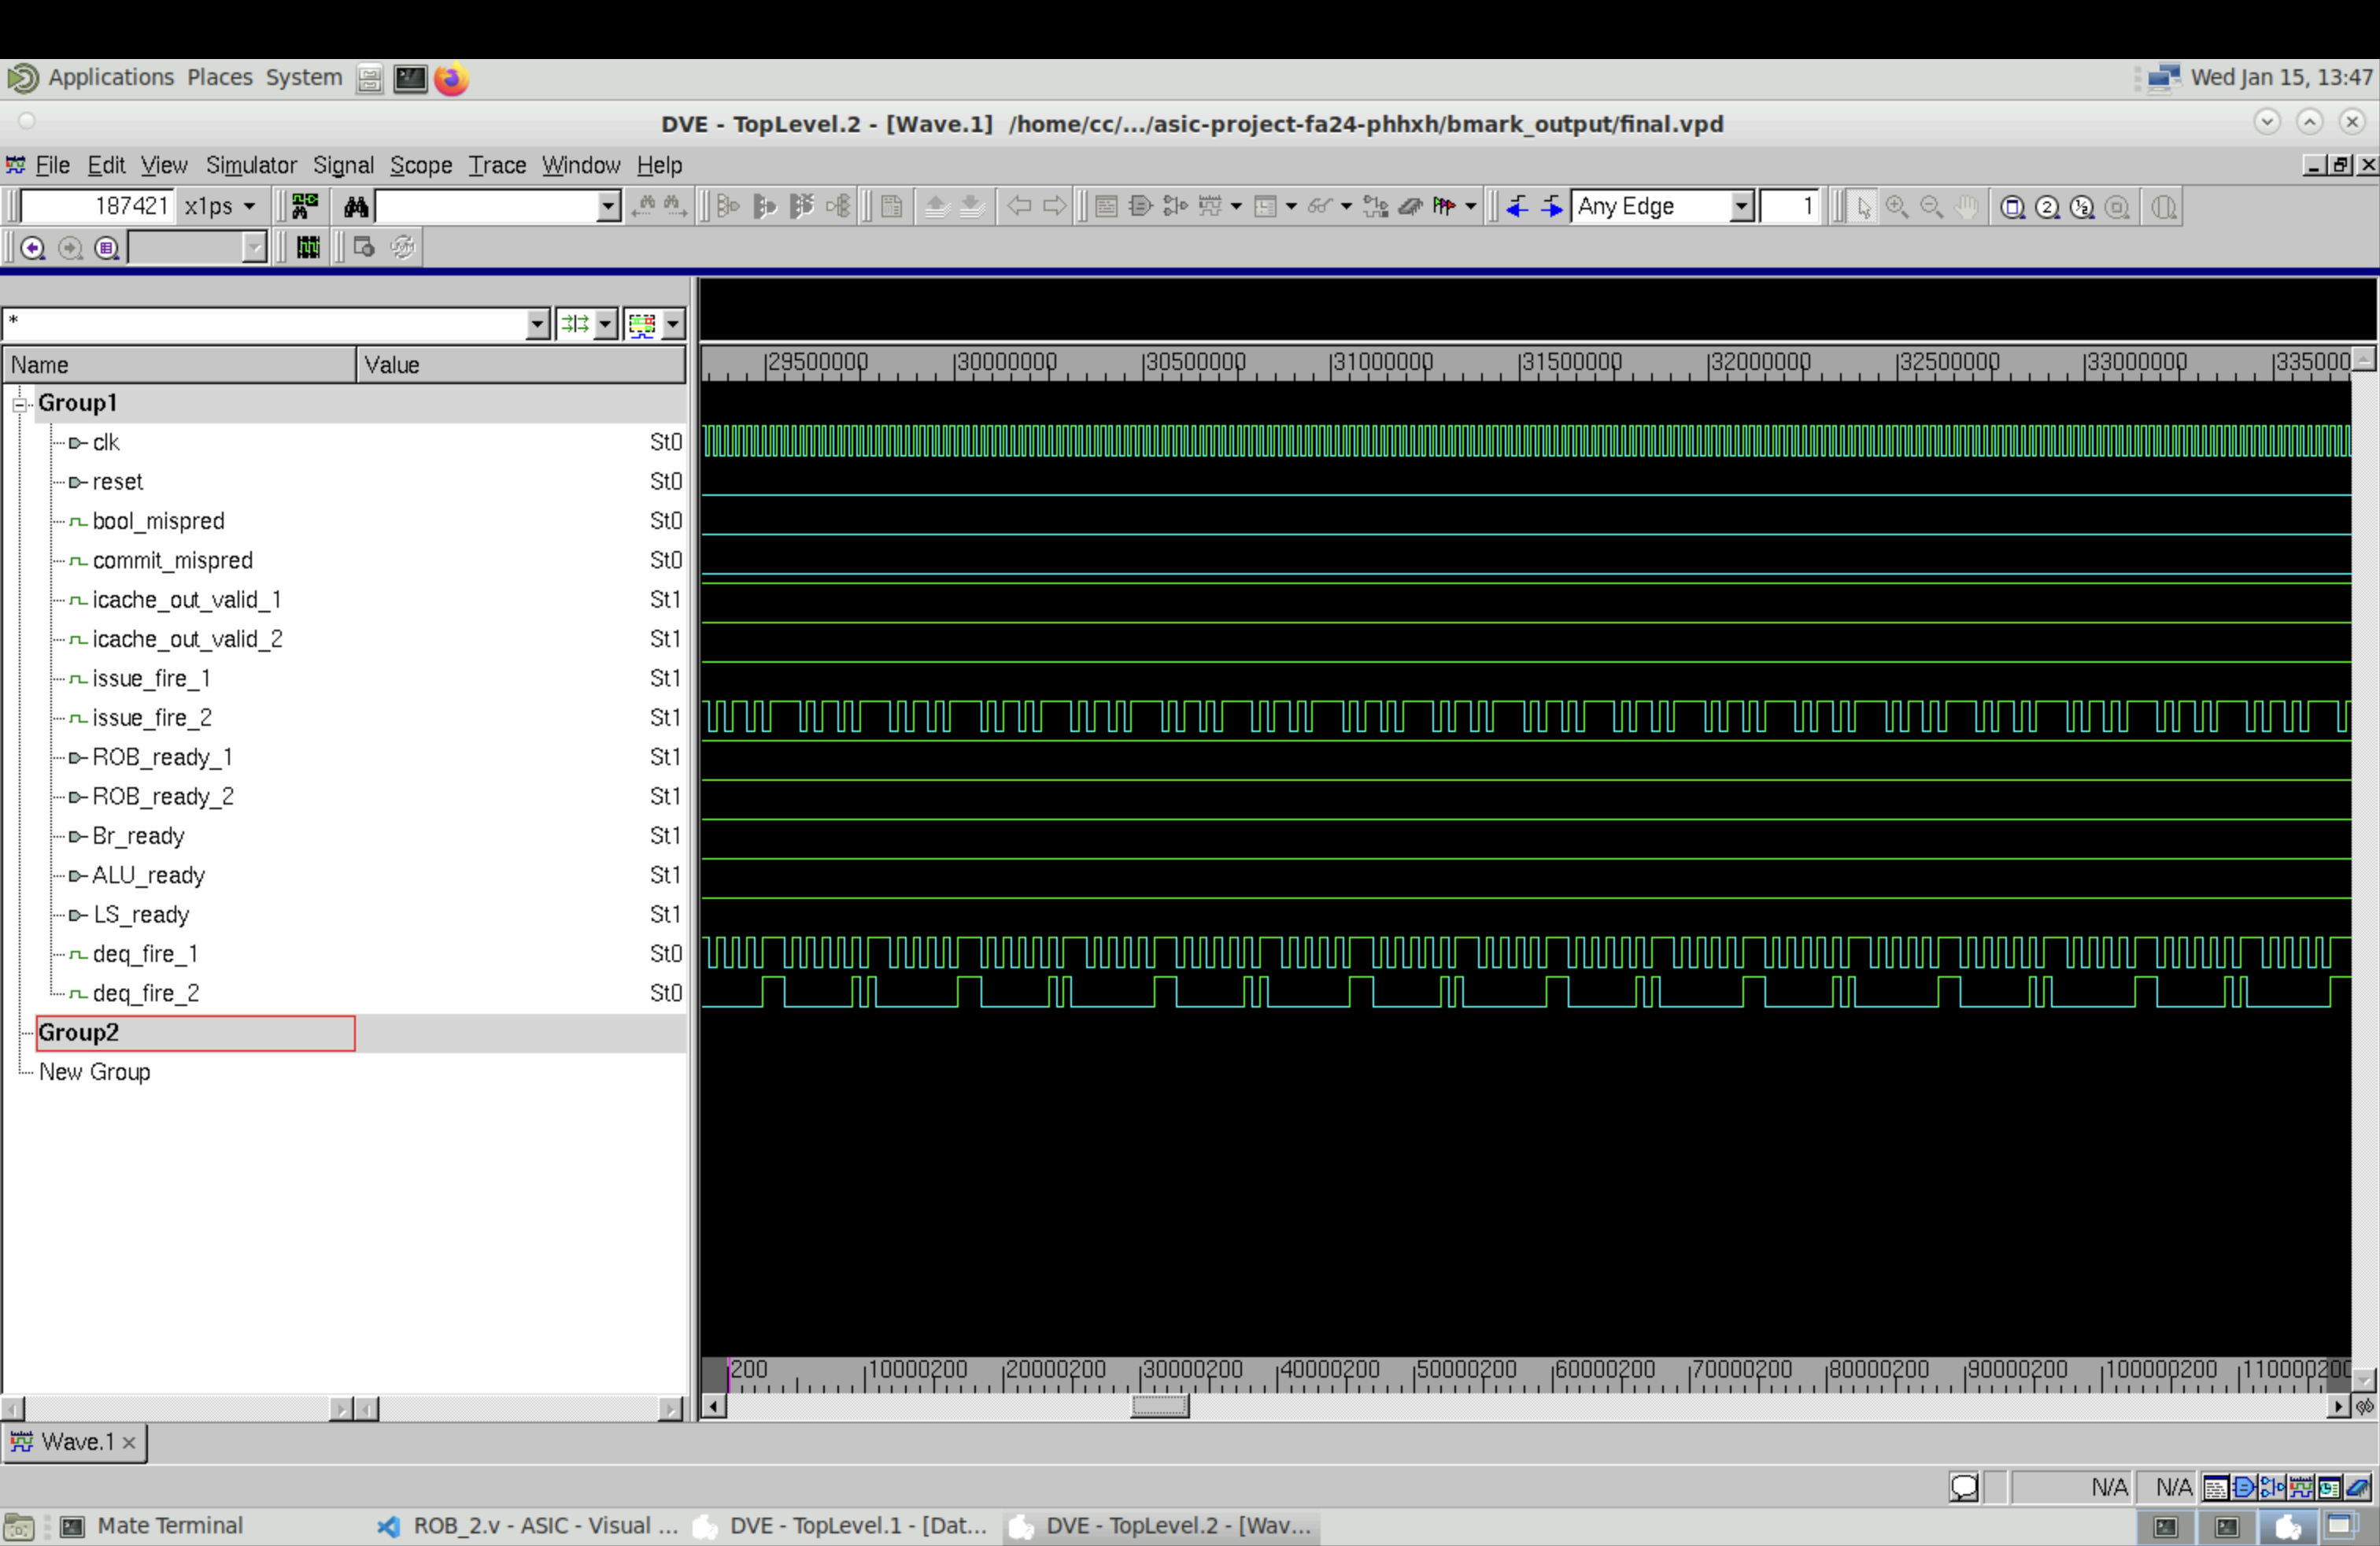Open the Simulator menu
Image resolution: width=2380 pixels, height=1546 pixels.
251,165
